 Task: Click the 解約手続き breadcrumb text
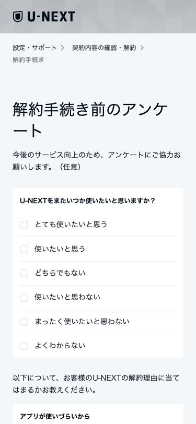click(28, 60)
